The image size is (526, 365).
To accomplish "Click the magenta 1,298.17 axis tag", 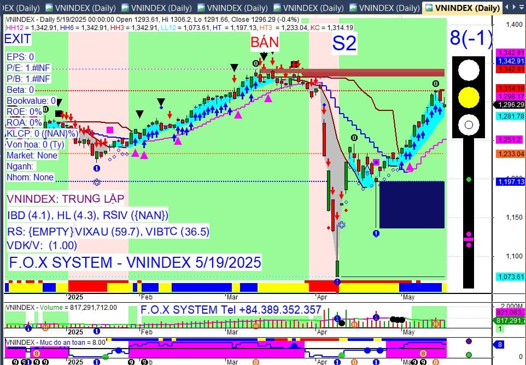I will [510, 97].
